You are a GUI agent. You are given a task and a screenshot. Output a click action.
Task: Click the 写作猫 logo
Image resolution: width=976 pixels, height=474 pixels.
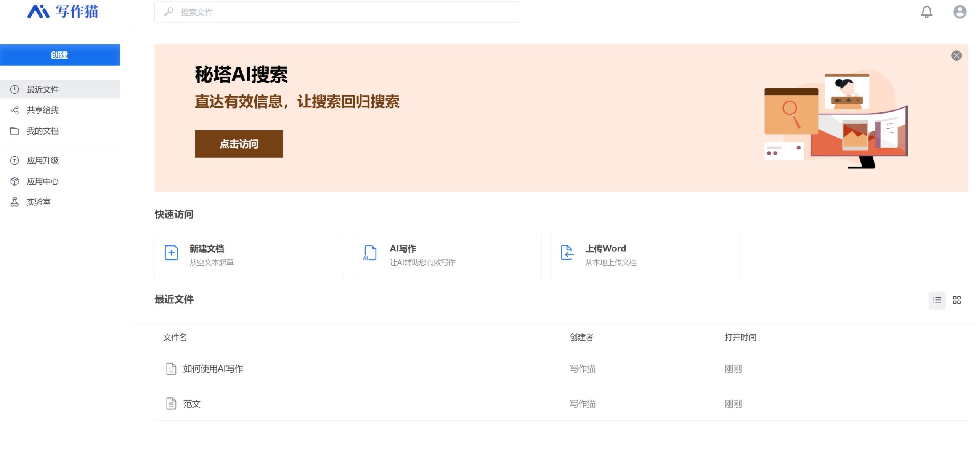click(62, 12)
